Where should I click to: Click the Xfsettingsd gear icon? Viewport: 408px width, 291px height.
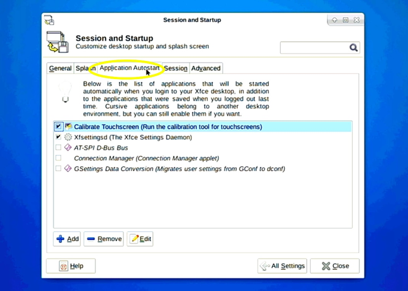(68, 137)
